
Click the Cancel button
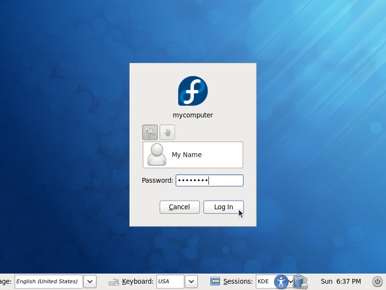pos(179,207)
